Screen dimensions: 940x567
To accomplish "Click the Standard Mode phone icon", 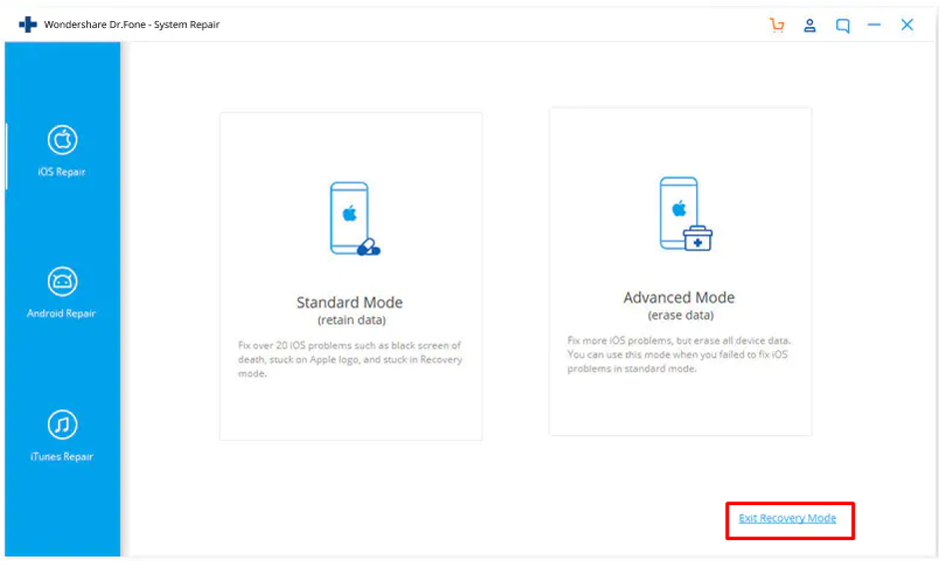I will click(355, 219).
